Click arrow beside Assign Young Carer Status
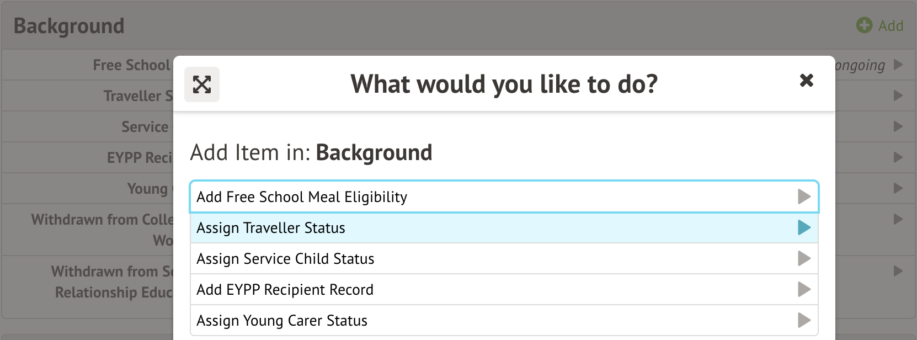The image size is (917, 340). tap(804, 321)
